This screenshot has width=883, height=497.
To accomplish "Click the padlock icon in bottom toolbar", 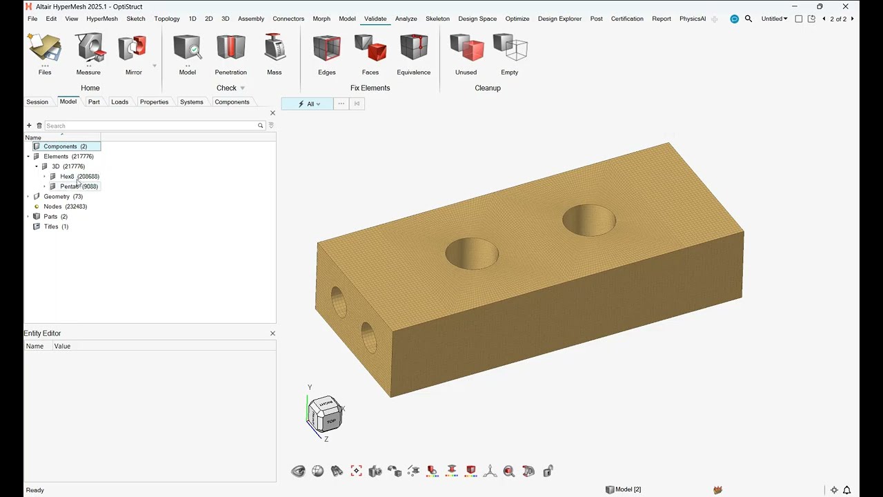I will 548,471.
